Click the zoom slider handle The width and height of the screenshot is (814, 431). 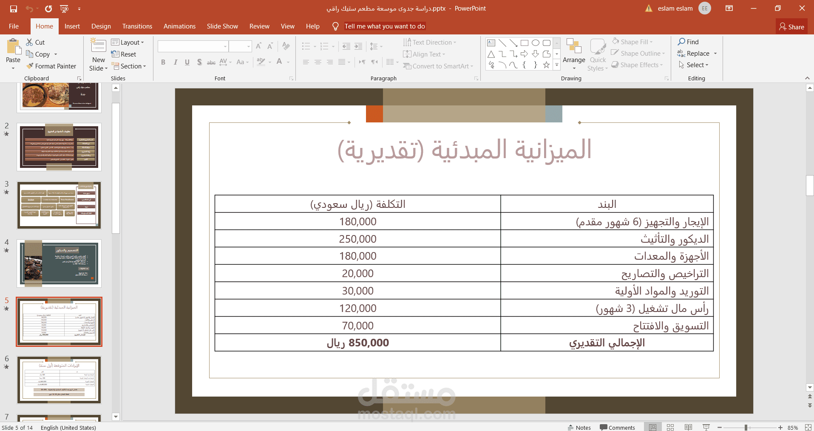point(746,428)
